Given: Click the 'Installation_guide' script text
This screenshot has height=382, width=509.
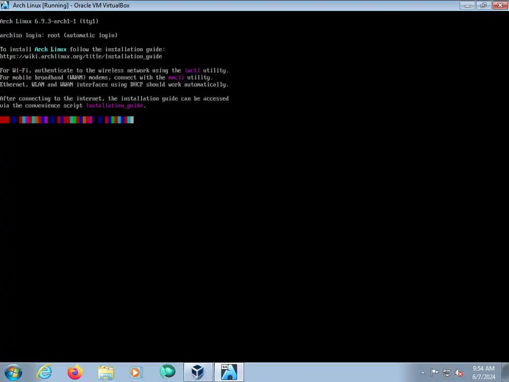Looking at the screenshot, I should [115, 105].
